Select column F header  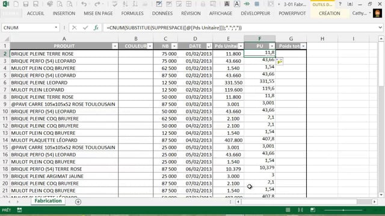pos(259,38)
